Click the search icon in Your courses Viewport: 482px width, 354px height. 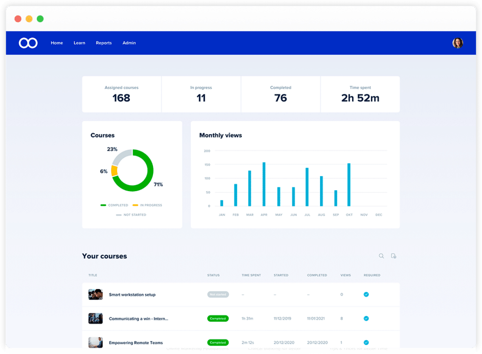click(381, 256)
